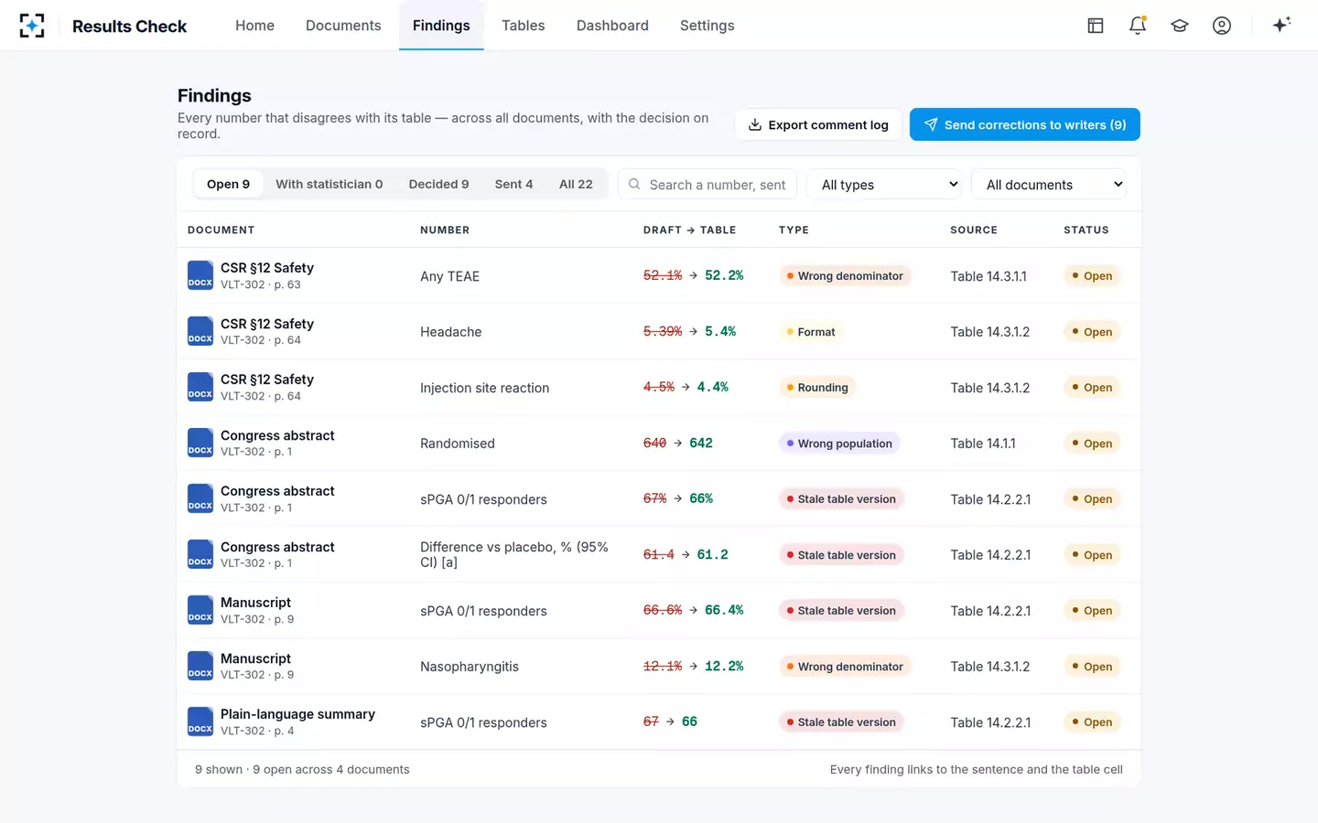
Task: Click Open status in Nasopharyngitis row
Action: click(1092, 667)
